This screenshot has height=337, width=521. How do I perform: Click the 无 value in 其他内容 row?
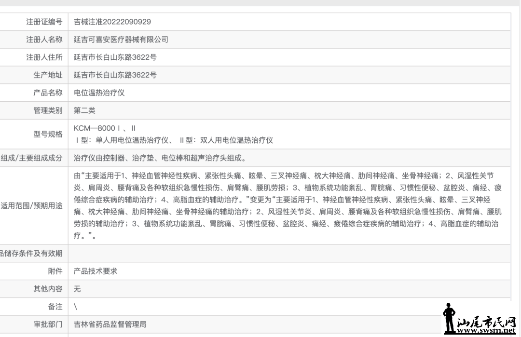coord(77,289)
